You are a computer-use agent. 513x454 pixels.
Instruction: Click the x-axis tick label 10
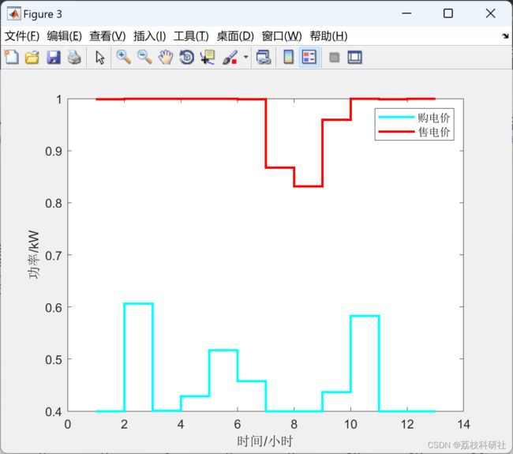[350, 425]
